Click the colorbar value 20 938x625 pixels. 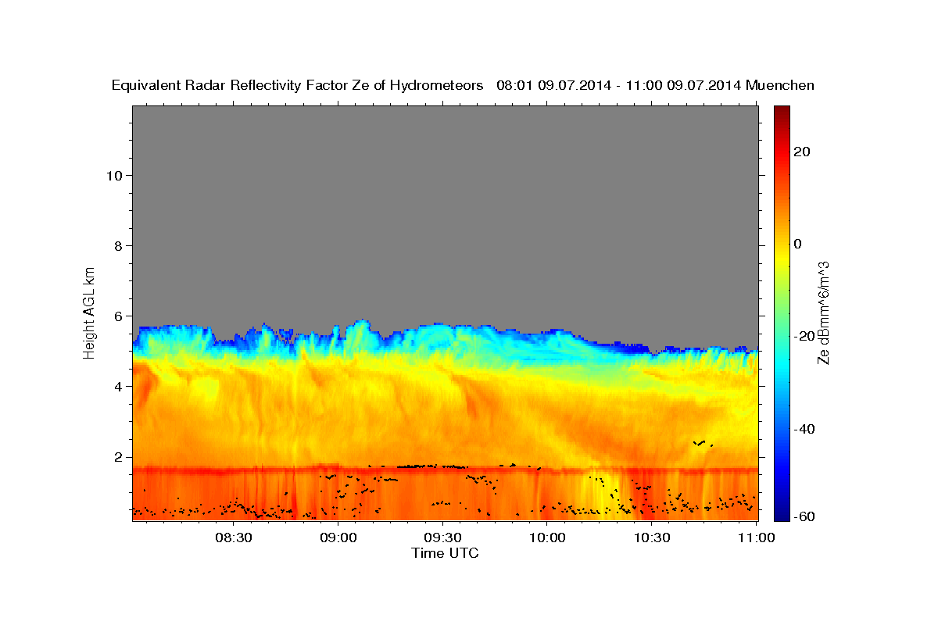pyautogui.click(x=802, y=152)
